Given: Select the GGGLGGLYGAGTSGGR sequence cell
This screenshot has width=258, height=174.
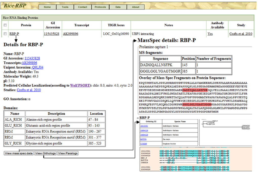Looking at the screenshot, I should [x=160, y=71].
